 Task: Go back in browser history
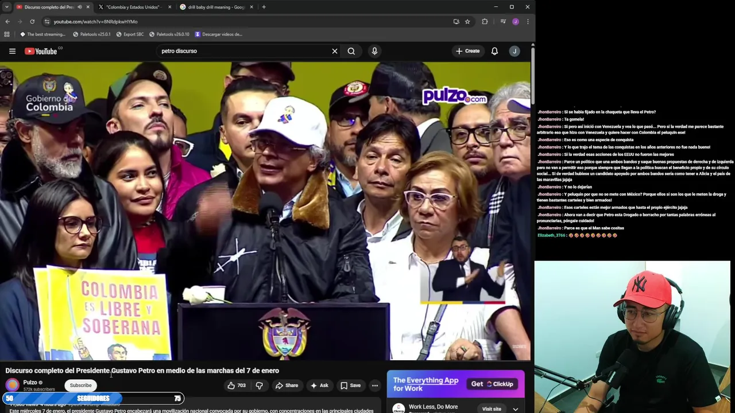click(x=7, y=22)
